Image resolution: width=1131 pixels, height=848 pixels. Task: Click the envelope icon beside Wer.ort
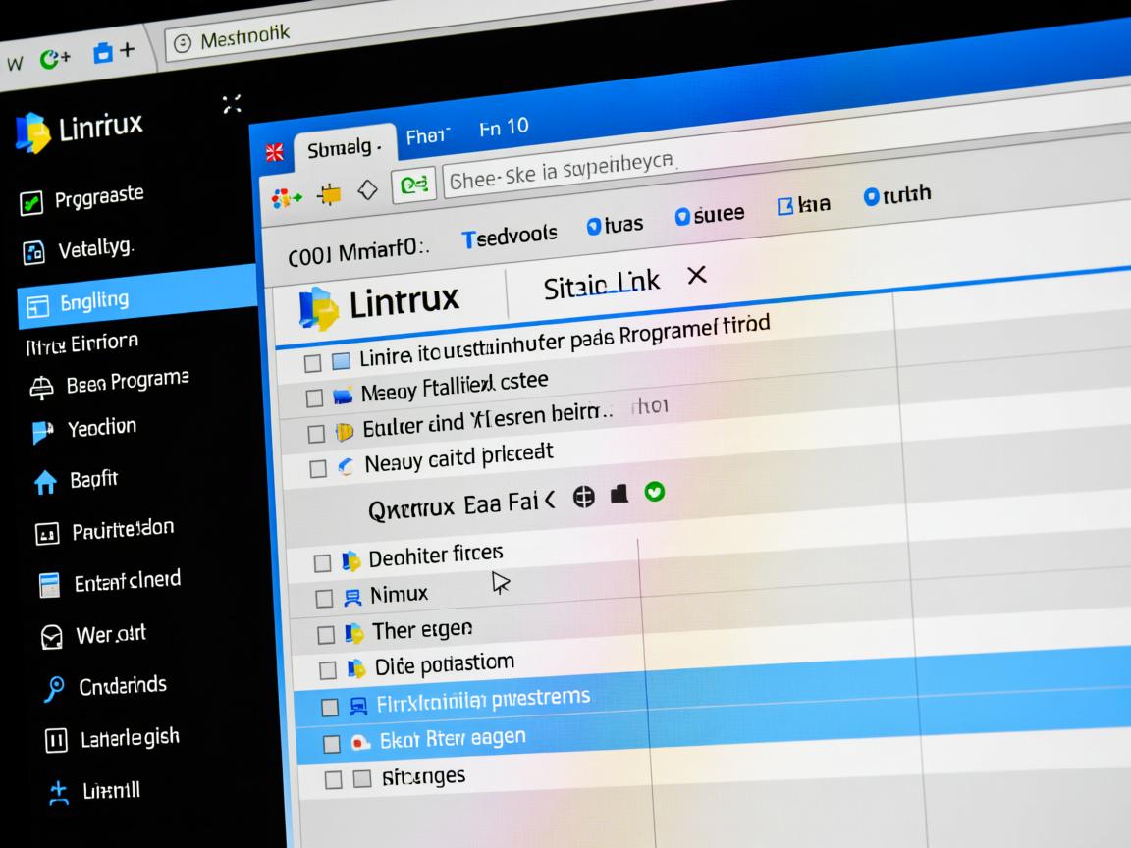coord(51,637)
